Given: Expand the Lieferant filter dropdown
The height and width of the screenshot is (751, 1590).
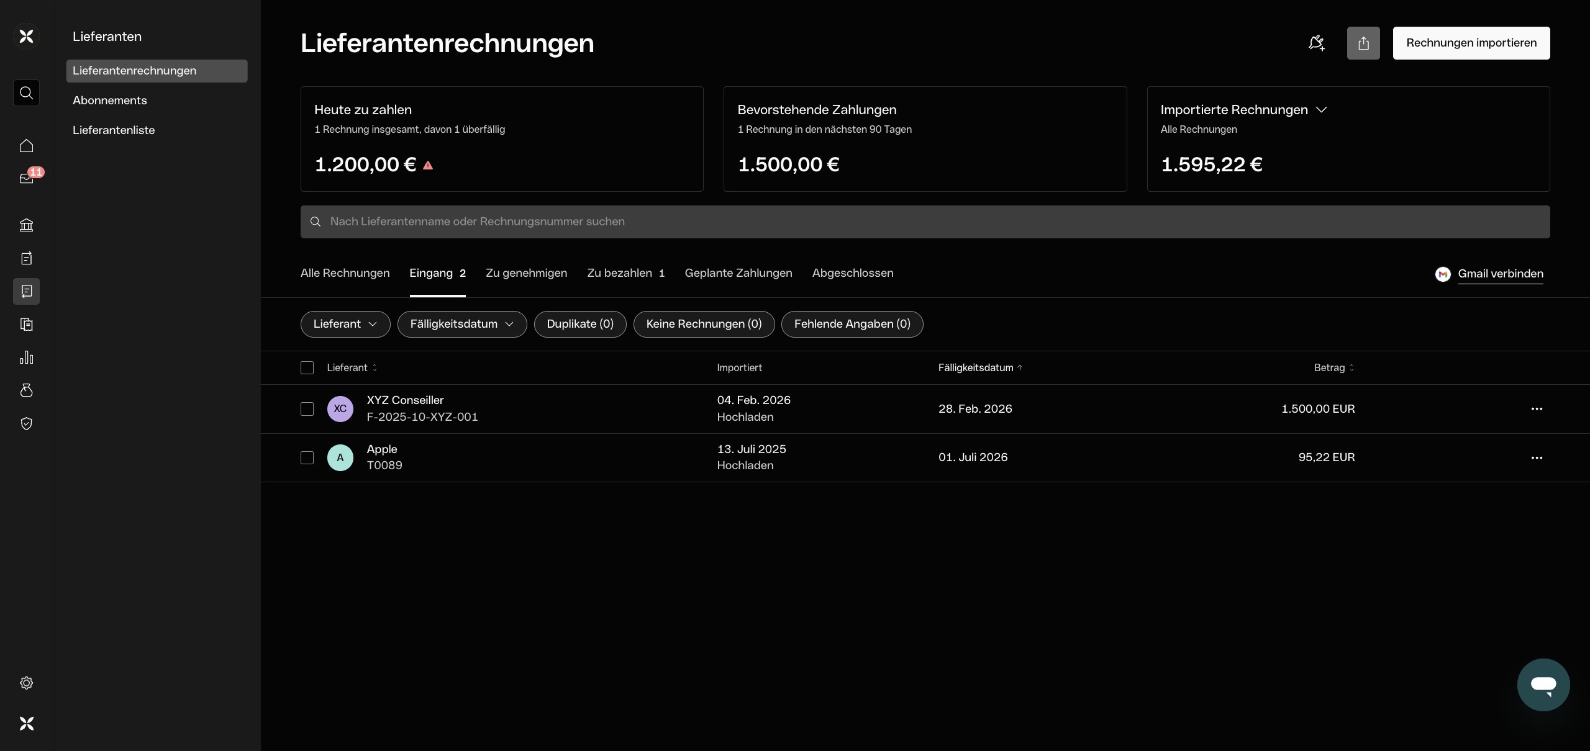Looking at the screenshot, I should 345,324.
